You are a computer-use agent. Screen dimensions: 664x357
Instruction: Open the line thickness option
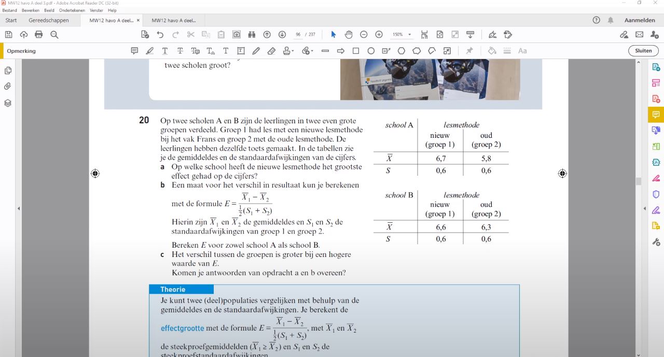pyautogui.click(x=507, y=51)
